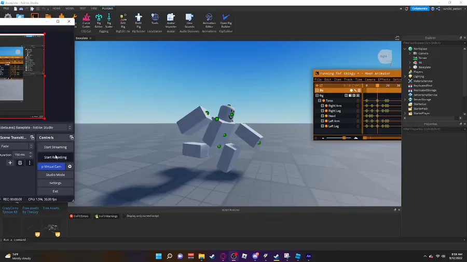Open the Windows Start menu
The width and height of the screenshot is (467, 262).
[159, 256]
